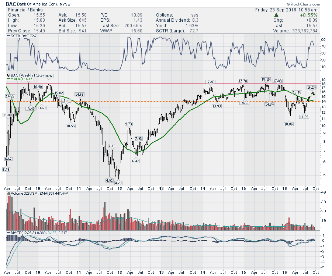Click the 15.18 price label

pos(297,92)
